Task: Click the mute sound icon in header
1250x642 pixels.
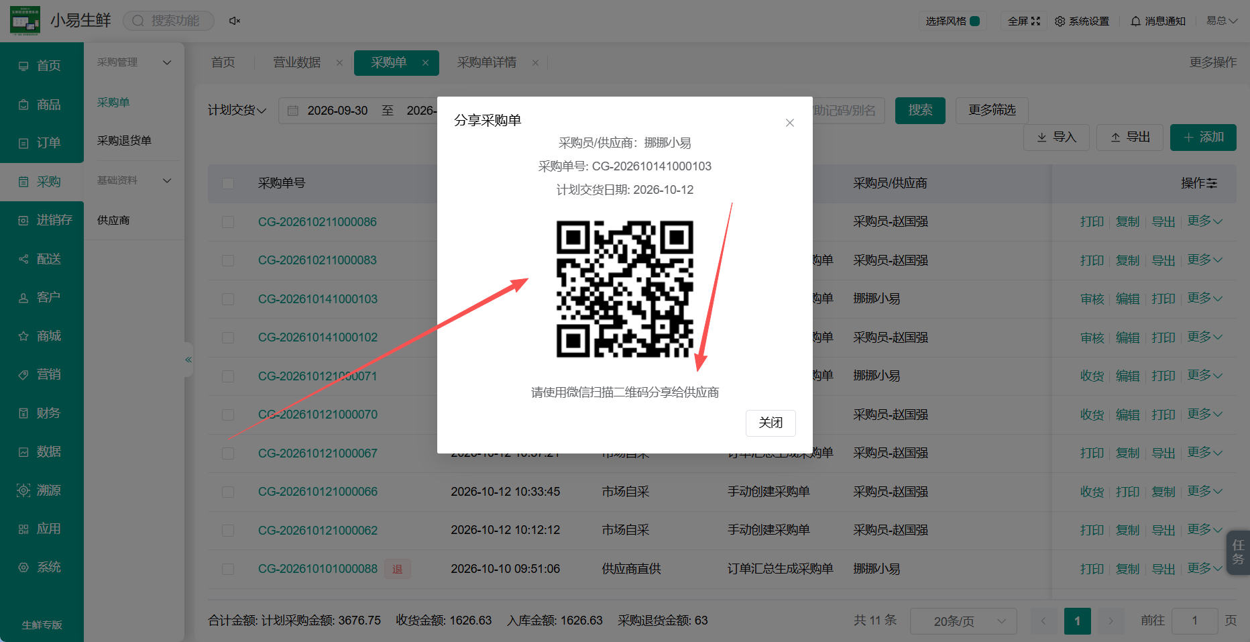Action: coord(235,21)
